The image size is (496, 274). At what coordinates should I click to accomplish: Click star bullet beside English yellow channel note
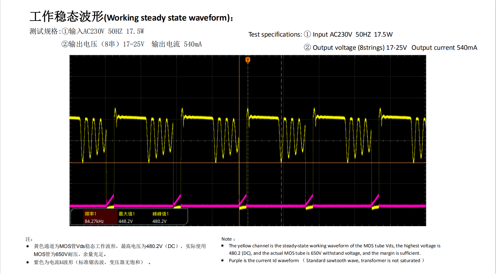[x=222, y=246]
